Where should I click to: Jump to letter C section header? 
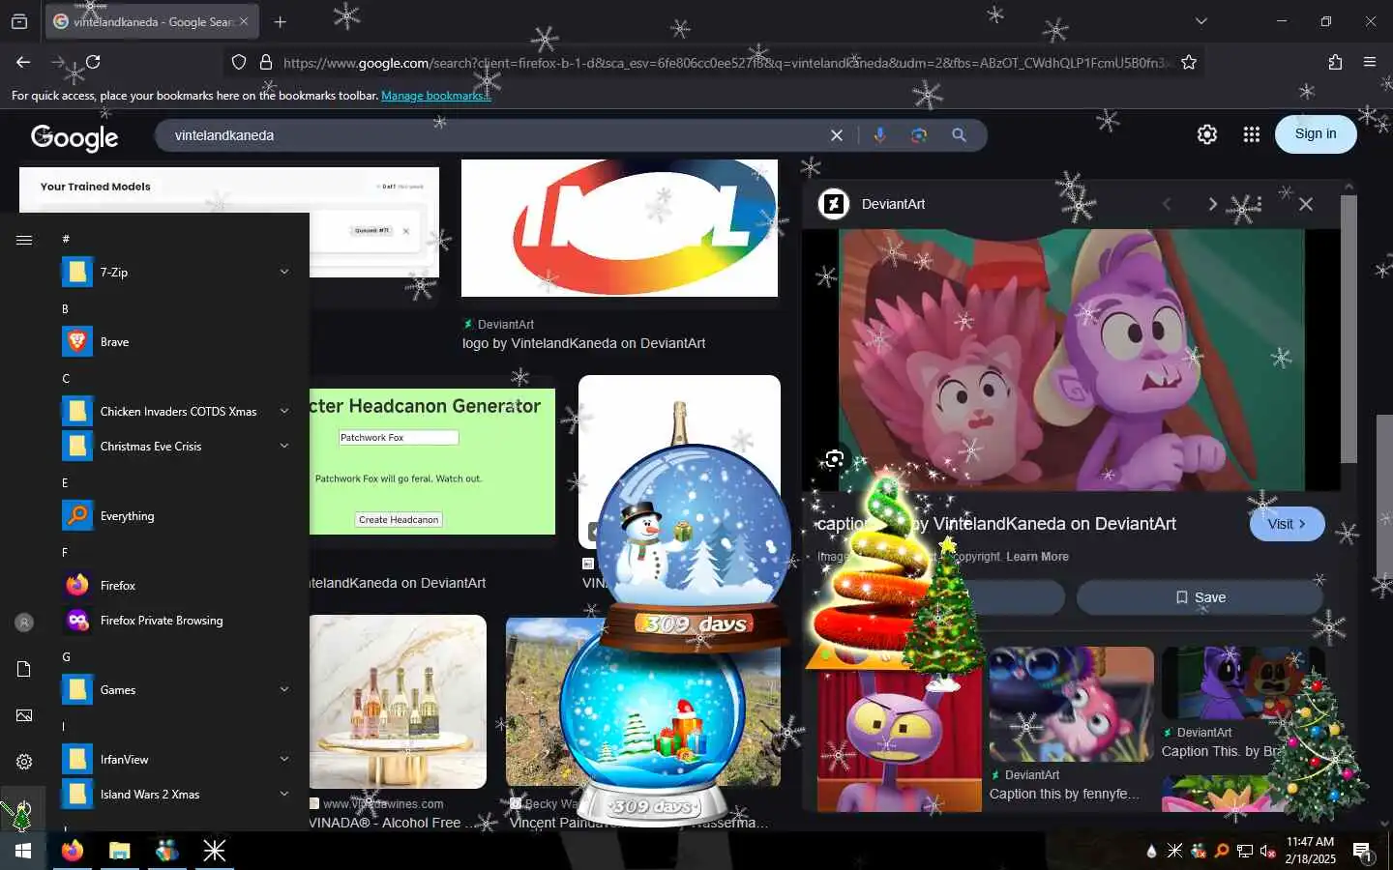point(66,379)
